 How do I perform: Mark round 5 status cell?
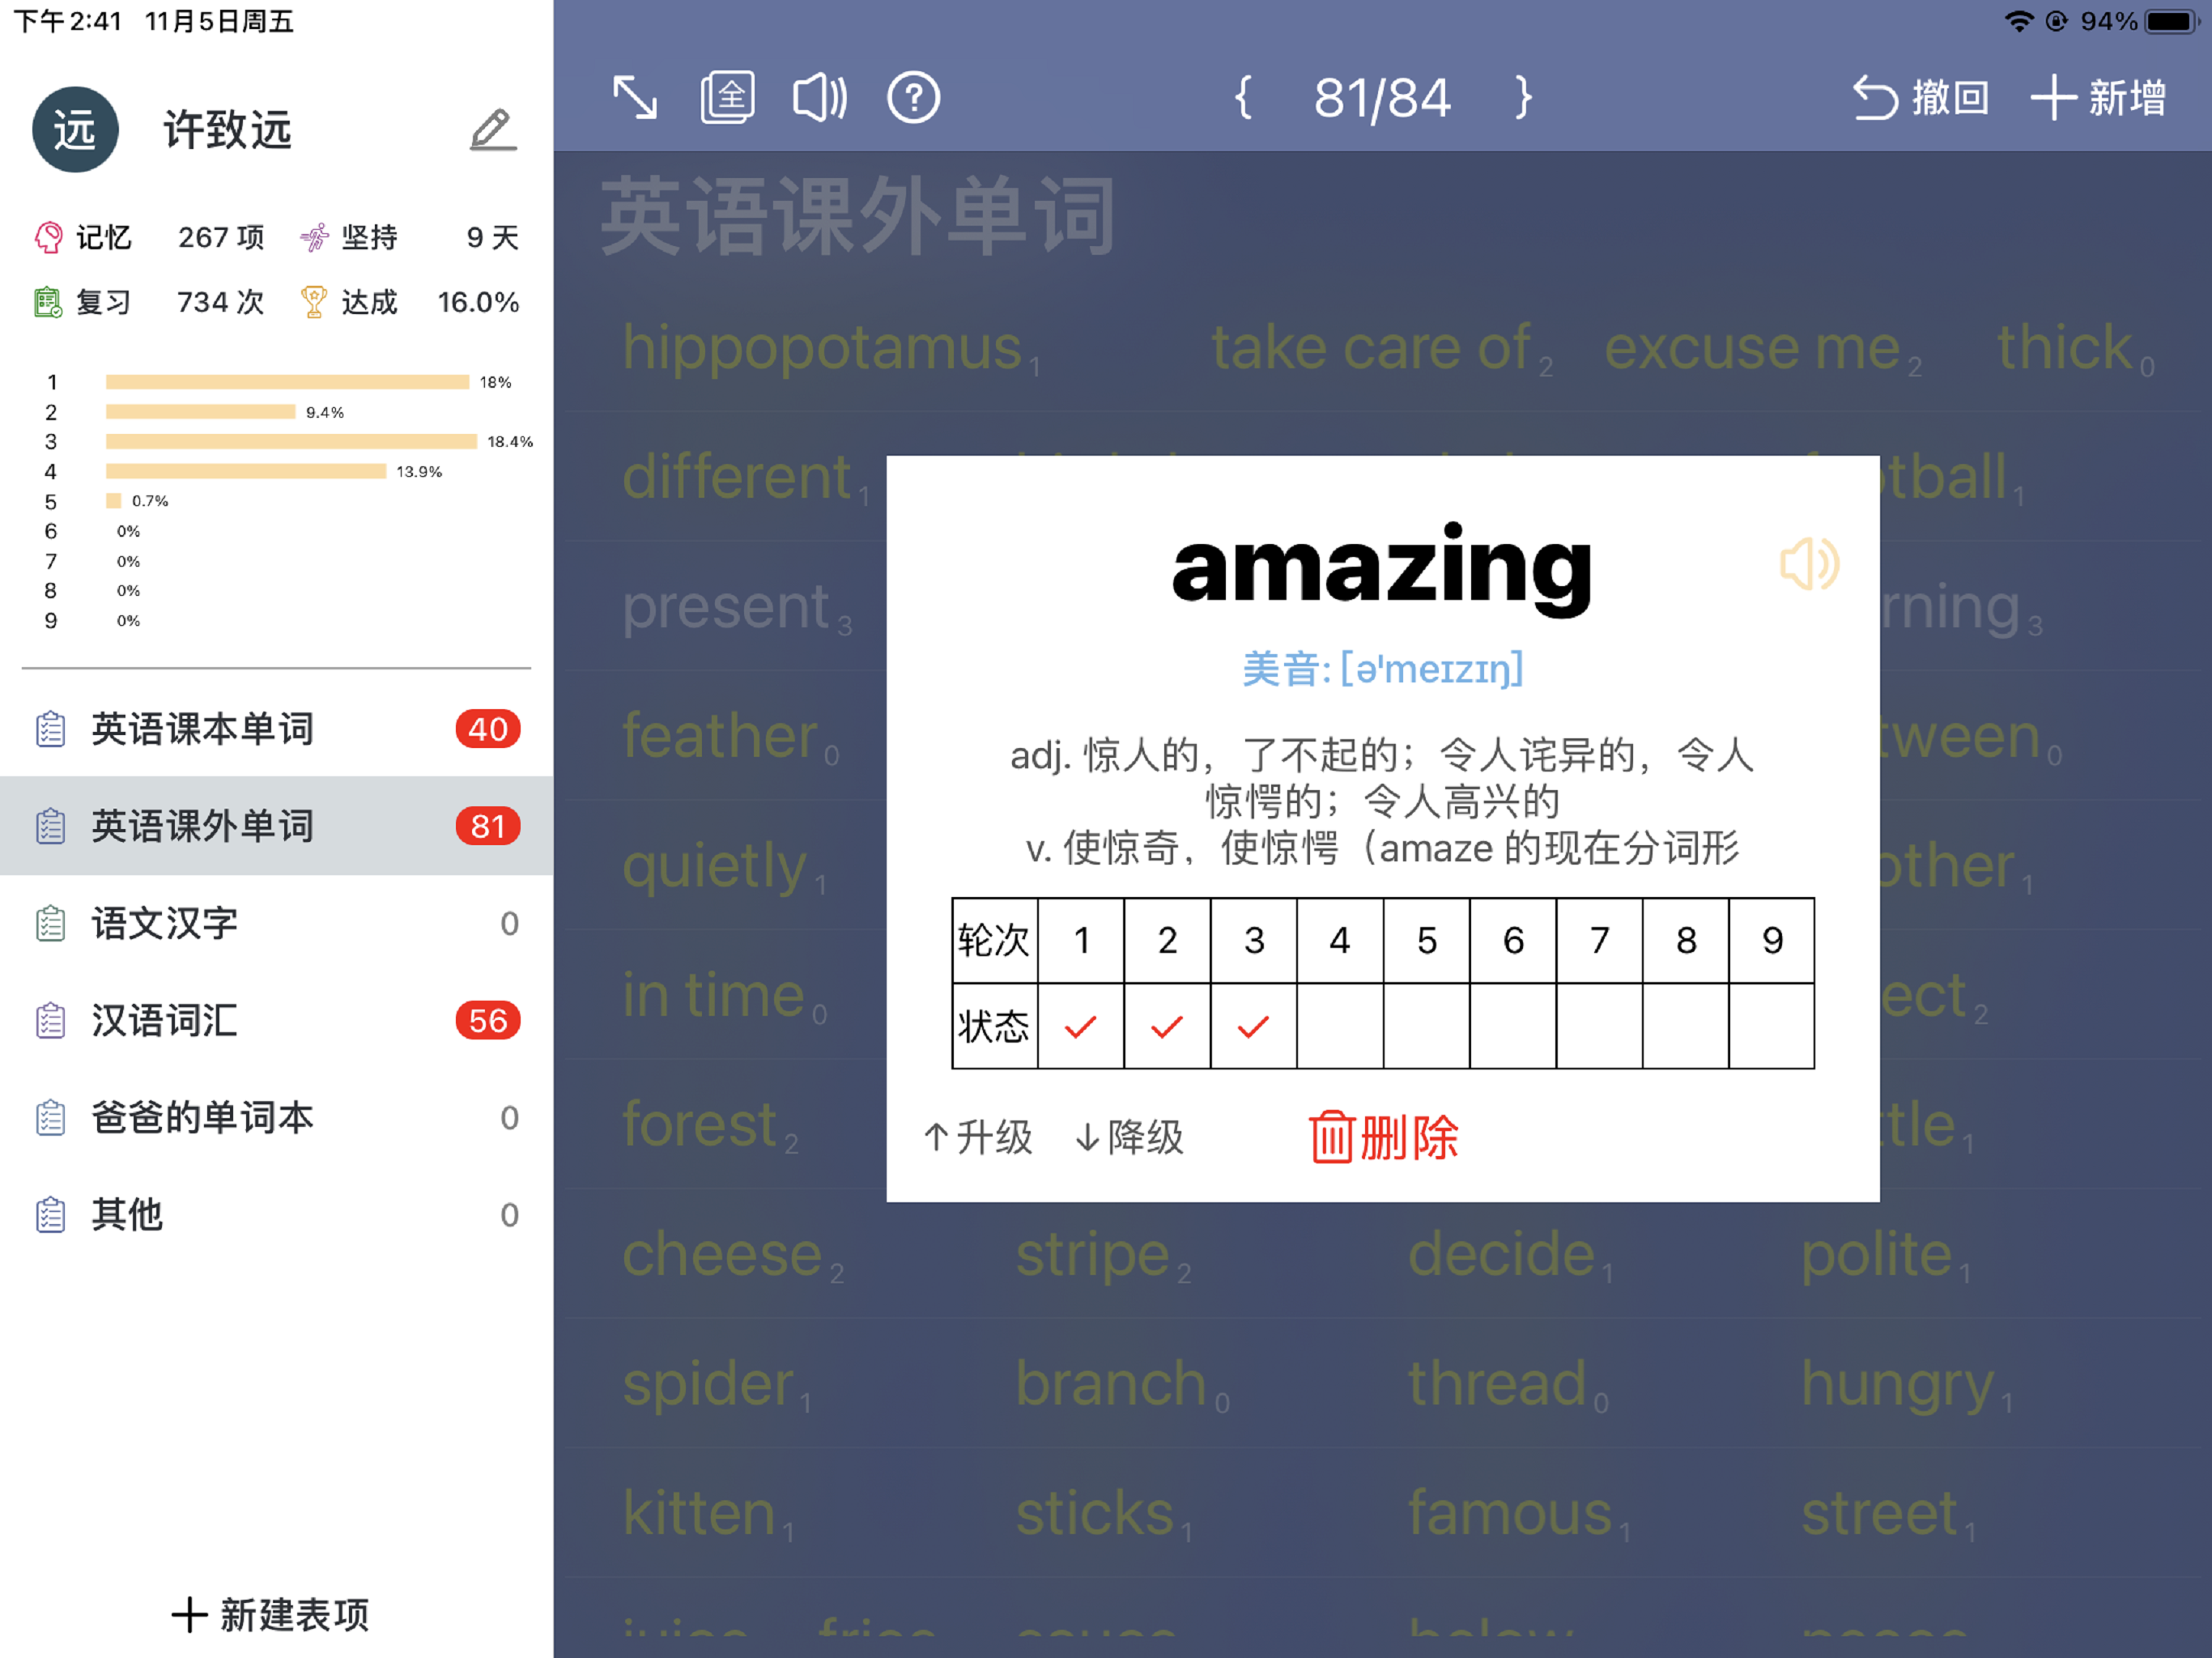tap(1427, 1026)
